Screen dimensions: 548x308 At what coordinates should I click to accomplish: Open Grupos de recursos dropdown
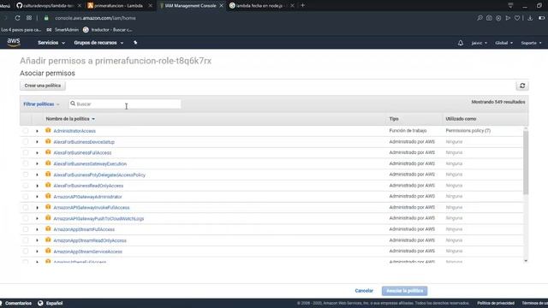[98, 43]
